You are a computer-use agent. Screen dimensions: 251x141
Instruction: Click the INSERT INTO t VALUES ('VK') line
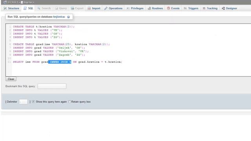38,30
